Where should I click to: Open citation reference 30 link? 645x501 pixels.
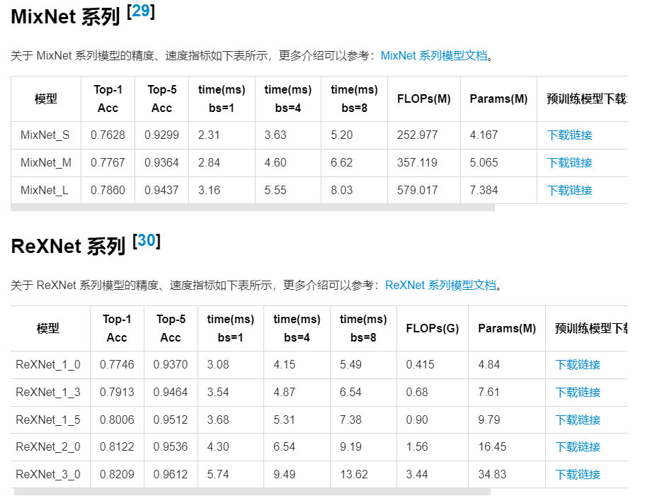[x=147, y=240]
